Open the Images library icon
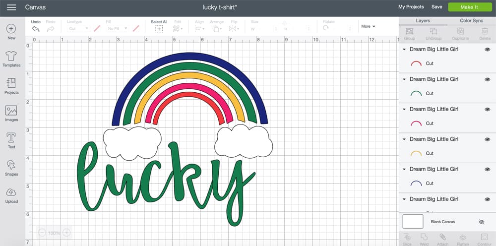Image resolution: width=496 pixels, height=246 pixels. pos(11,111)
